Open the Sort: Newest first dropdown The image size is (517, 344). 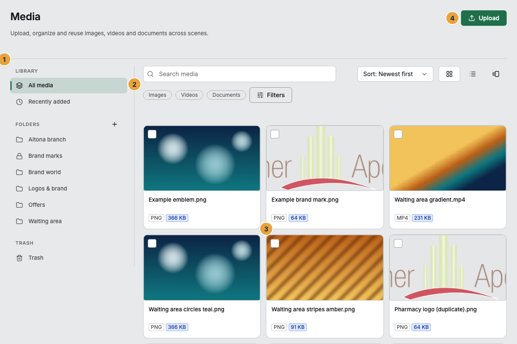tap(396, 74)
